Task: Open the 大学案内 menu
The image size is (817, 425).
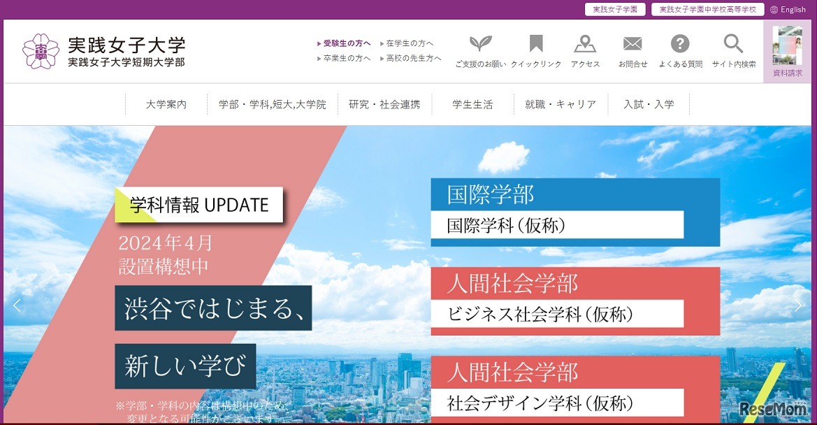Action: tap(166, 104)
